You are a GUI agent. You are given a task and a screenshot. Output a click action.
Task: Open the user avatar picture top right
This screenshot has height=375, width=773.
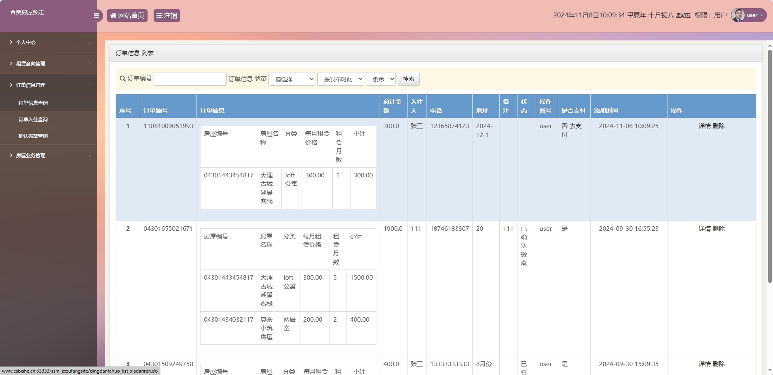(x=739, y=15)
